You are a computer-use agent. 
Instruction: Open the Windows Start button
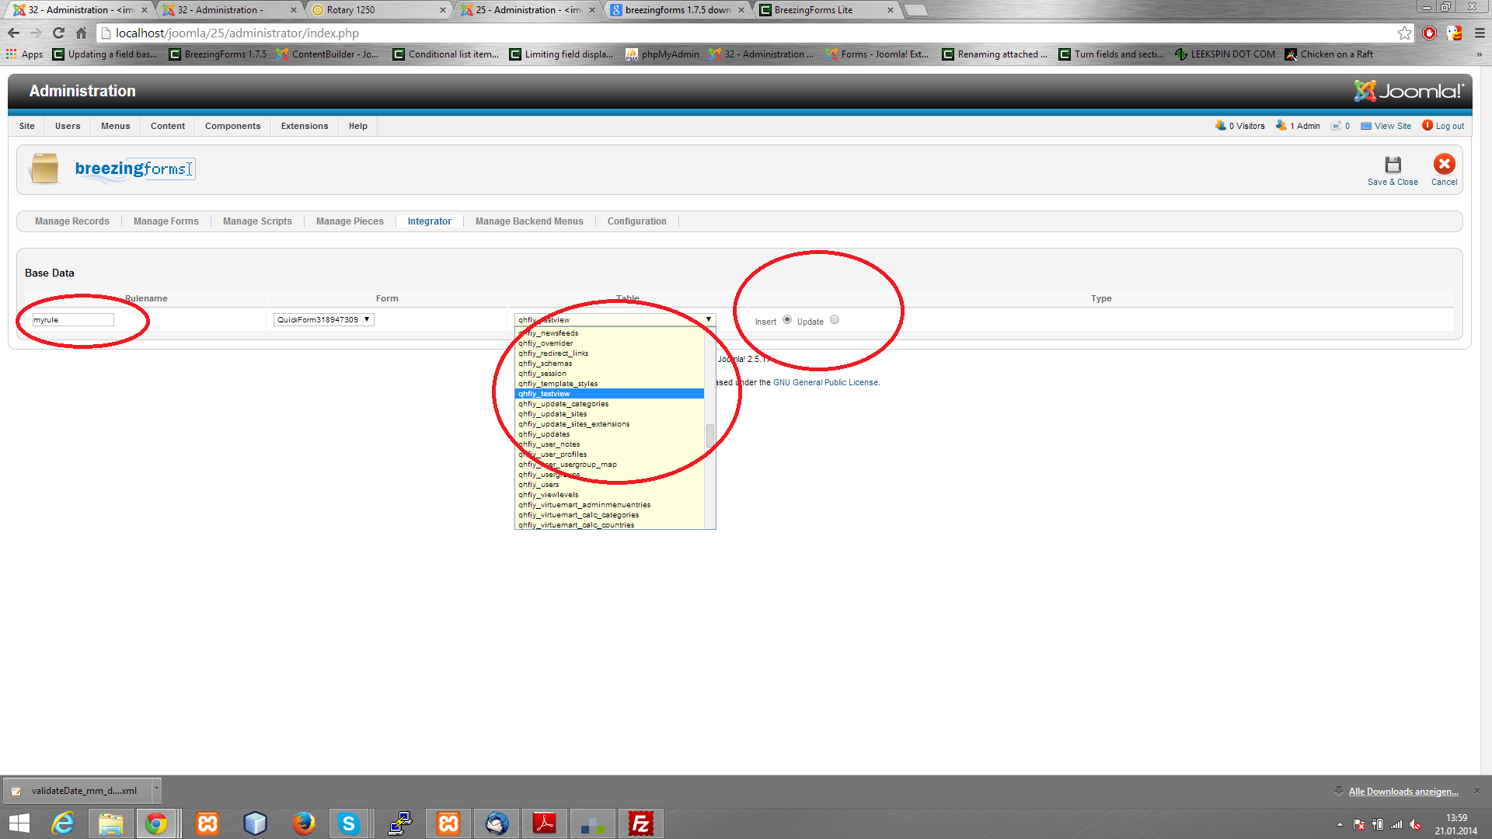click(x=19, y=823)
